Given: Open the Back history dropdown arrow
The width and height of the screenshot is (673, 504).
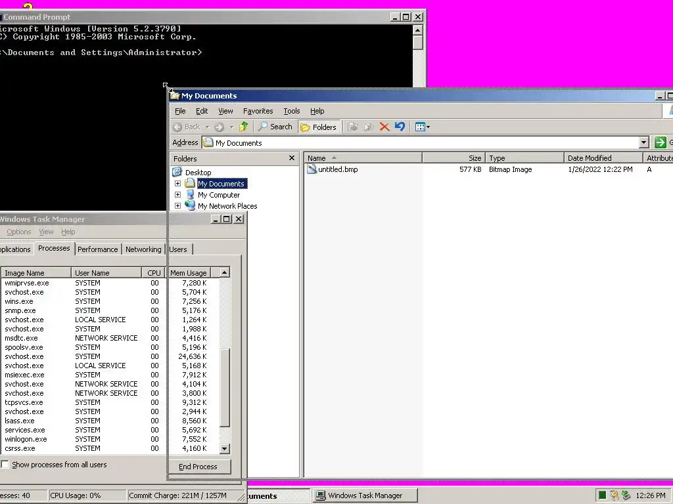Looking at the screenshot, I should point(207,127).
